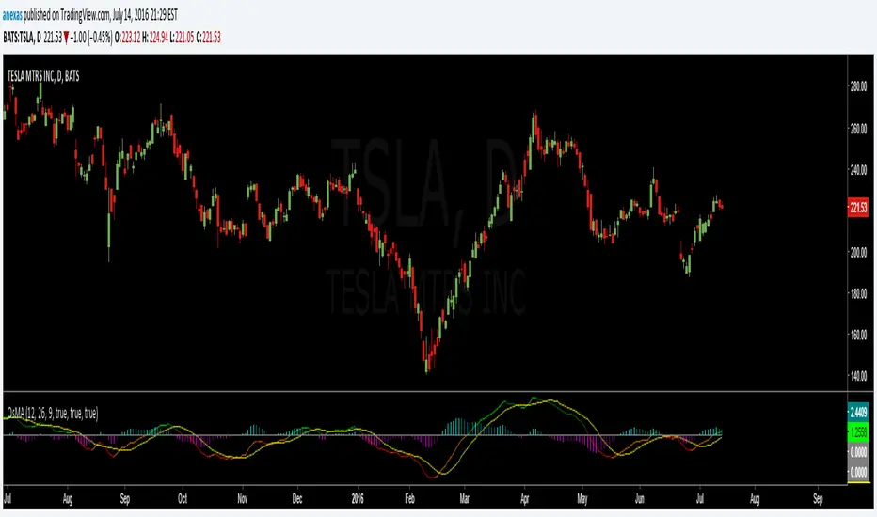This screenshot has height=517, width=877.
Task: Click the Apr label on time axis
Action: [525, 498]
